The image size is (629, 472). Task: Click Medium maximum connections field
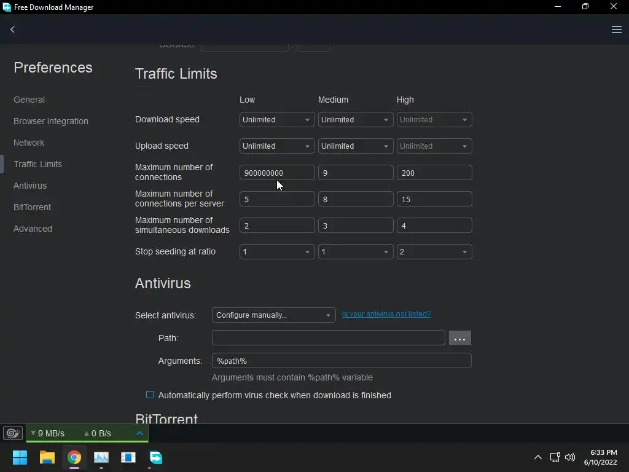coord(356,173)
